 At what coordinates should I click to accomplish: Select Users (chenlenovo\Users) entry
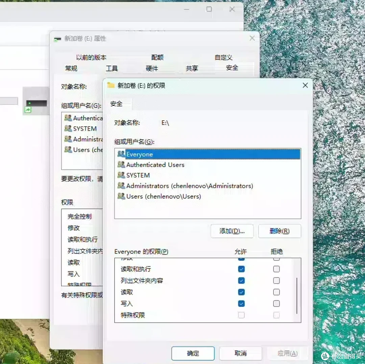[x=164, y=196]
